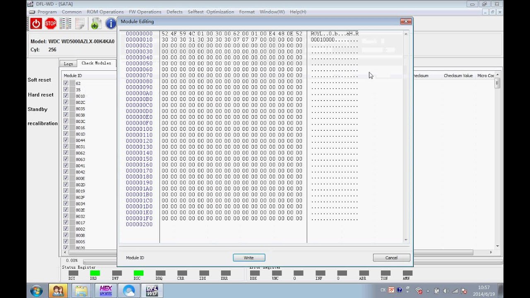This screenshot has height=298, width=530.
Task: Switch to the Check Modules tab
Action: [96, 63]
